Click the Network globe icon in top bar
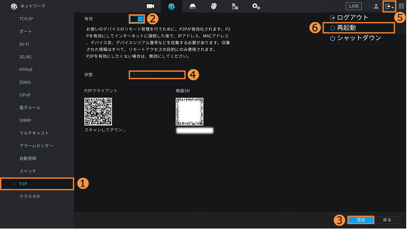 (171, 6)
